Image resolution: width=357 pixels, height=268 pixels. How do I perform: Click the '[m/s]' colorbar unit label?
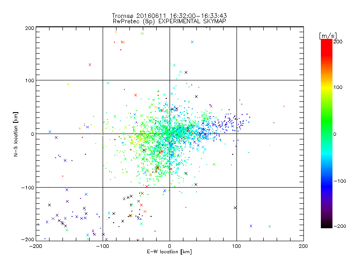point(328,36)
